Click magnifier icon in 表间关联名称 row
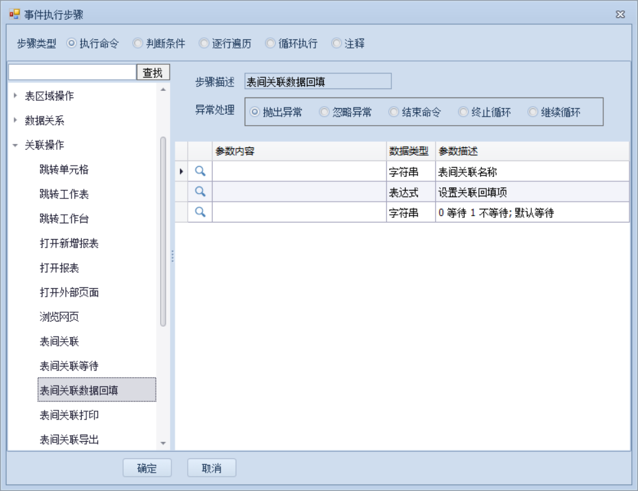This screenshot has width=638, height=491. (x=201, y=171)
